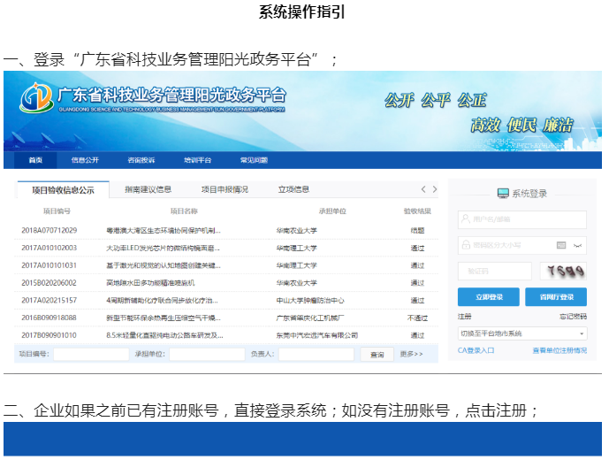The image size is (609, 475).
Task: Click the user icon in username field
Action: (x=465, y=219)
